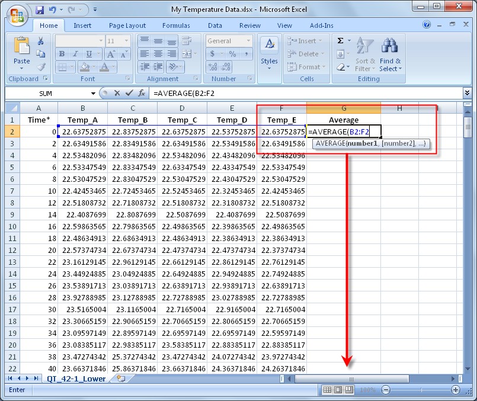Open the Name Box dropdown arrow
Screen dimensions: 477x401
(x=93, y=93)
